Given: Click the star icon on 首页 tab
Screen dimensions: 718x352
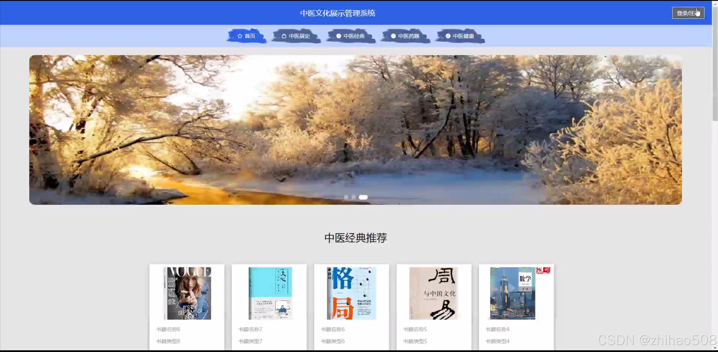Looking at the screenshot, I should tap(240, 36).
